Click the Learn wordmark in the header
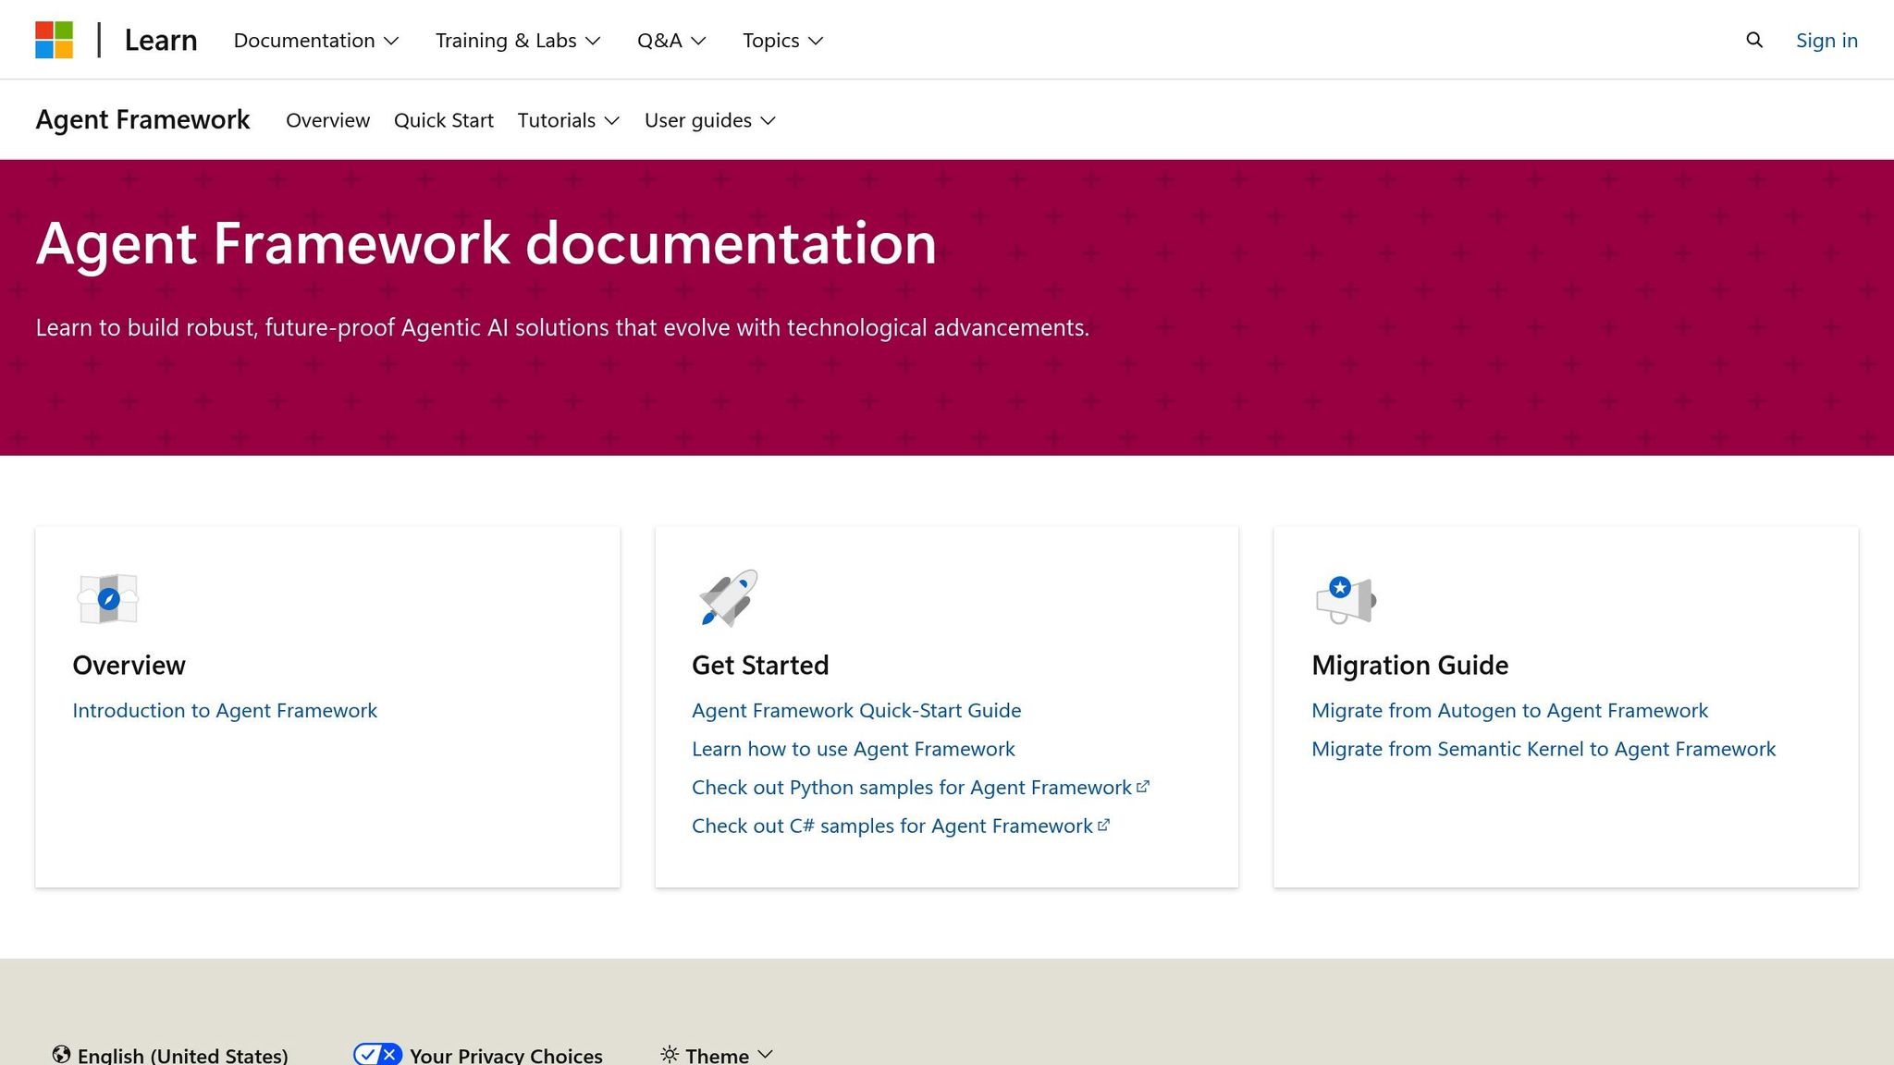The height and width of the screenshot is (1065, 1894). pyautogui.click(x=160, y=40)
